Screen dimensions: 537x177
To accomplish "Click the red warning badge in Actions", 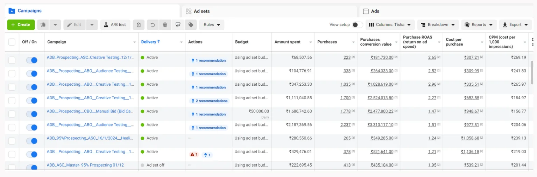I will pos(194,154).
